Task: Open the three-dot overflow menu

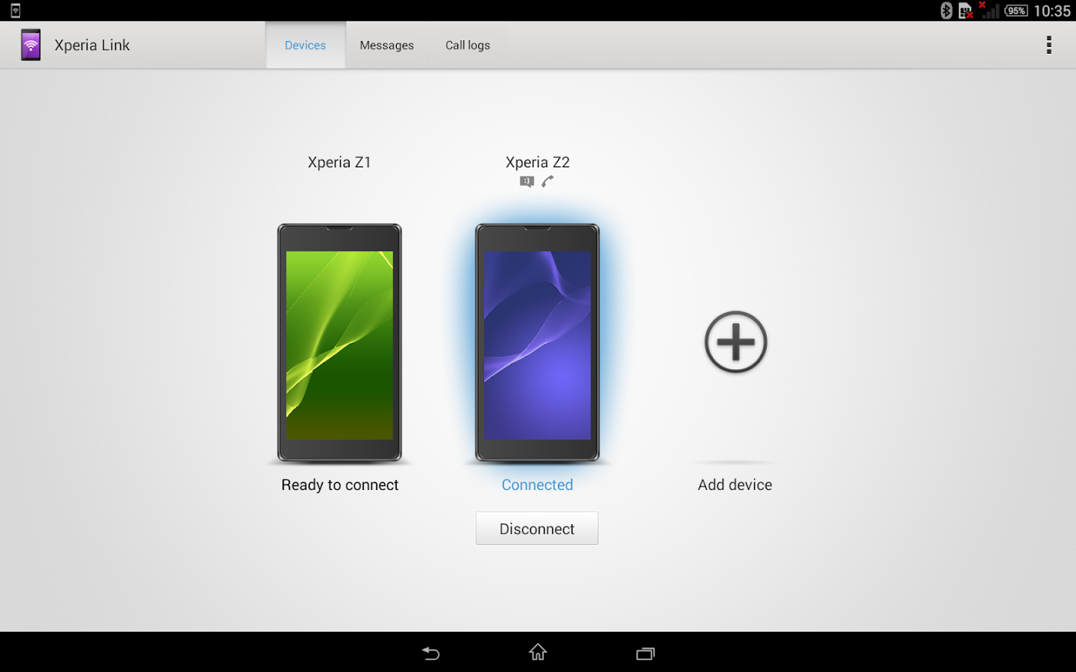Action: pyautogui.click(x=1049, y=45)
